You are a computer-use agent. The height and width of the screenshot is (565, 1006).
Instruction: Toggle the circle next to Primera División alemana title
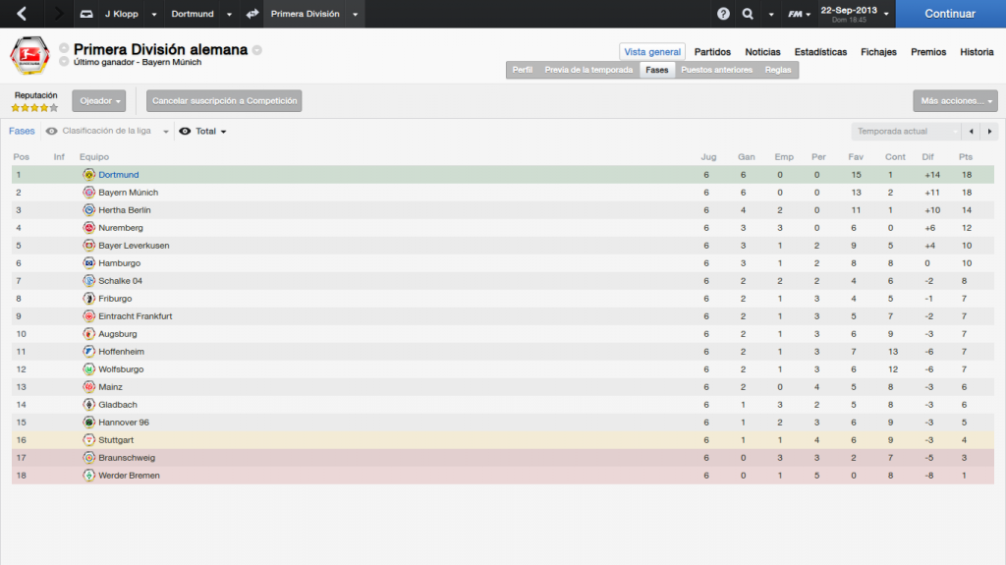(x=256, y=50)
